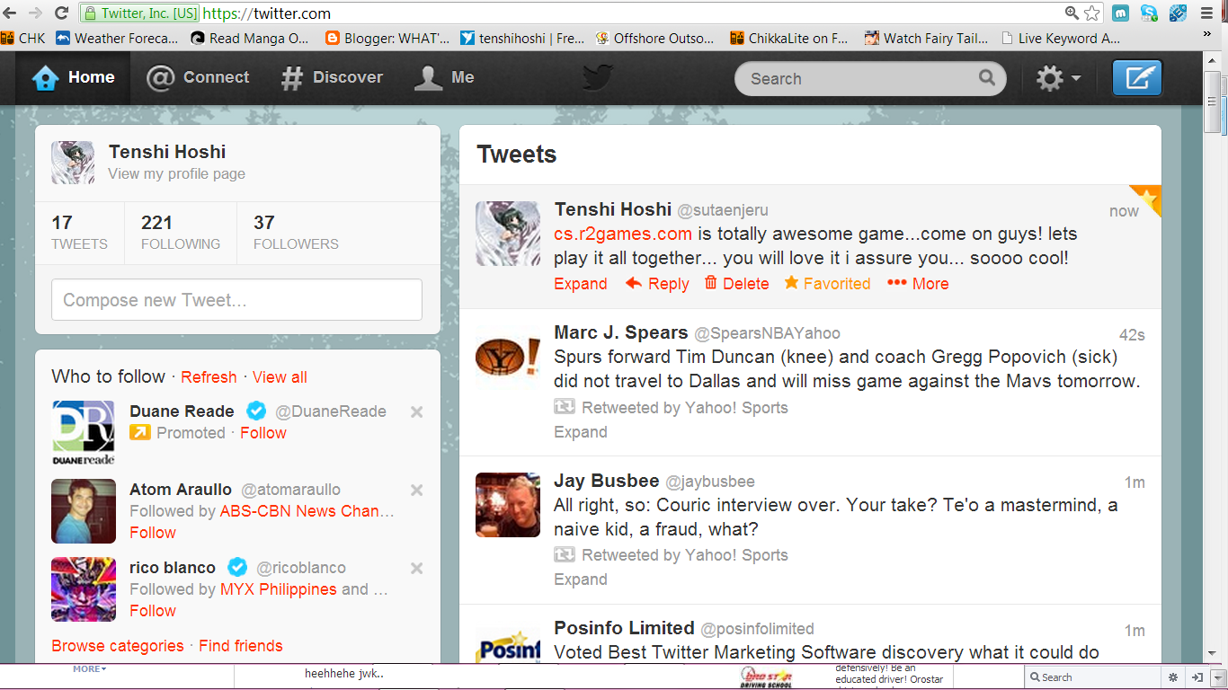Image resolution: width=1228 pixels, height=690 pixels.
Task: Click the search magnifier icon
Action: [x=987, y=77]
